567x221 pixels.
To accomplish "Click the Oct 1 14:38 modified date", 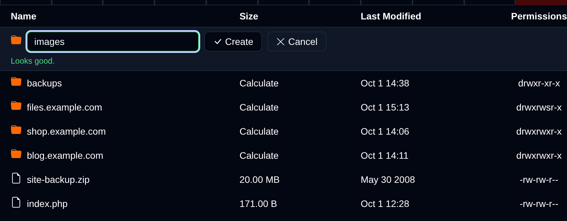I will click(385, 83).
